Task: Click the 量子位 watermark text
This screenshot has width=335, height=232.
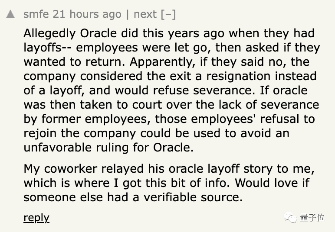Action: [312, 217]
